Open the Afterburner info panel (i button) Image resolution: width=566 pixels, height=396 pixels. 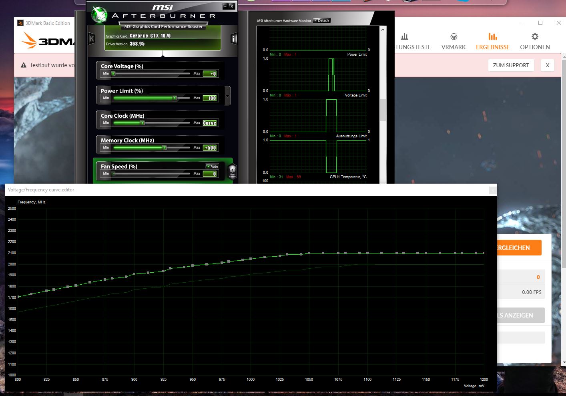(234, 38)
